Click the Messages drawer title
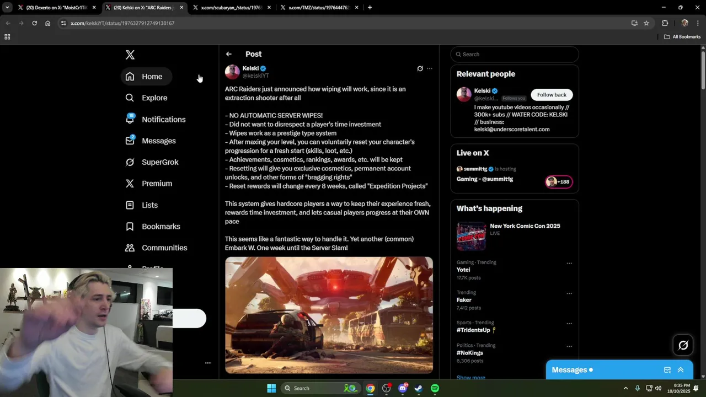This screenshot has height=397, width=706. (x=569, y=370)
